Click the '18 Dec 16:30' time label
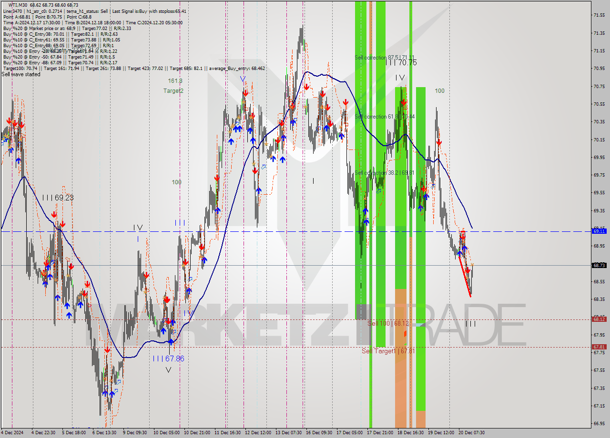Viewport: 610px width, 438px height. [410, 433]
